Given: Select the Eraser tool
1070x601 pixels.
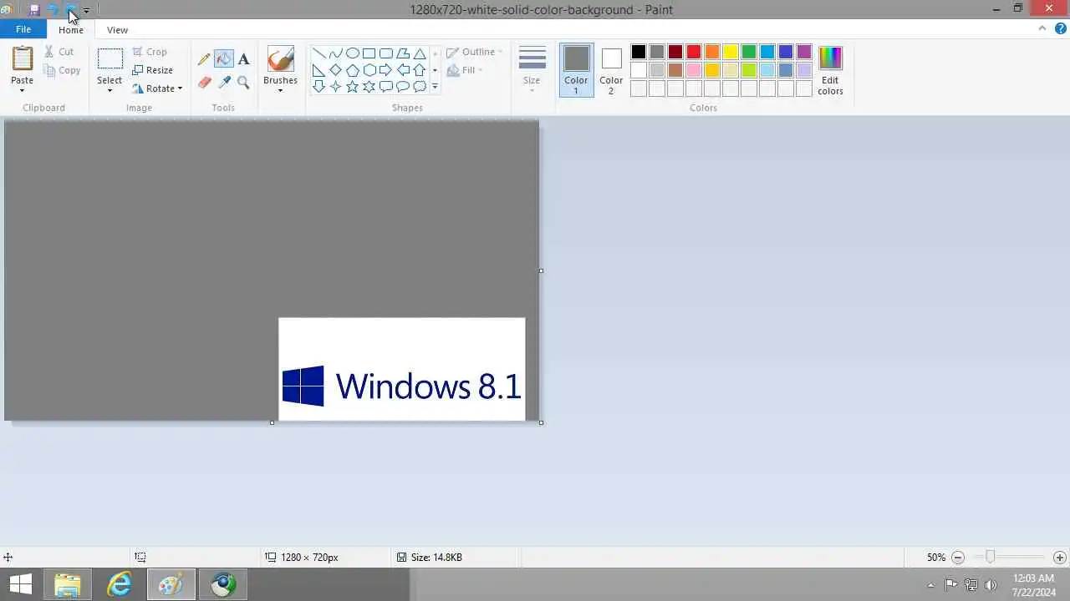Looking at the screenshot, I should point(204,82).
